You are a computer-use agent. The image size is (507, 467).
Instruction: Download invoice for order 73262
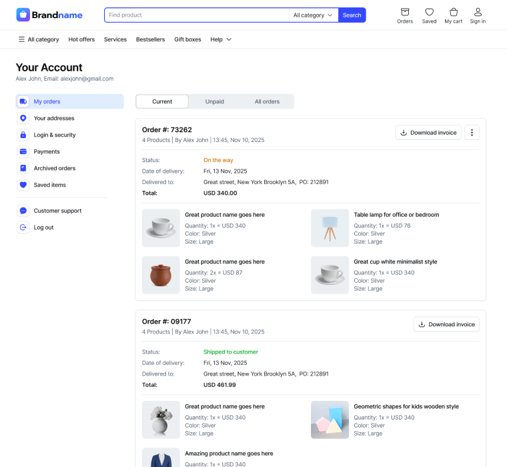pyautogui.click(x=428, y=133)
